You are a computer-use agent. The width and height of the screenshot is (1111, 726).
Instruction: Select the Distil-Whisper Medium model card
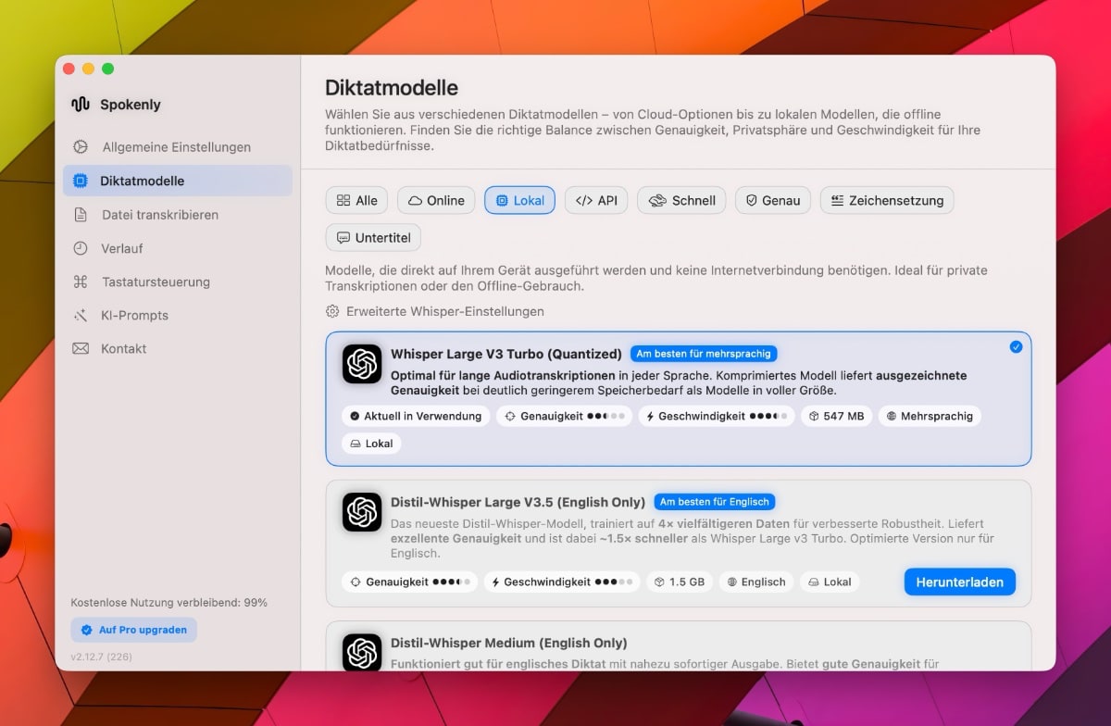point(678,648)
